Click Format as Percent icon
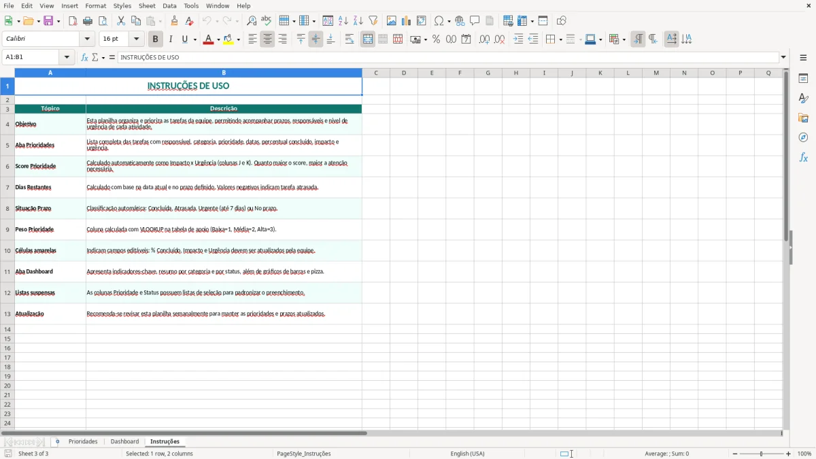Viewport: 816px width, 459px height. click(x=436, y=39)
